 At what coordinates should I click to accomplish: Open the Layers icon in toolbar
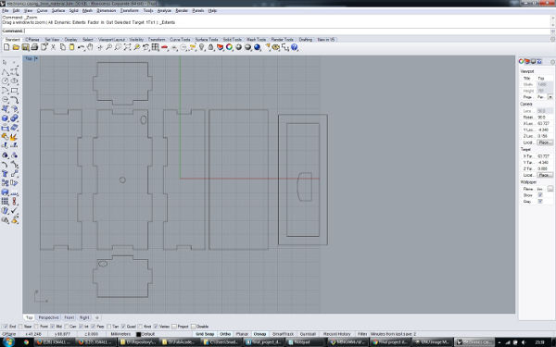pyautogui.click(x=221, y=47)
